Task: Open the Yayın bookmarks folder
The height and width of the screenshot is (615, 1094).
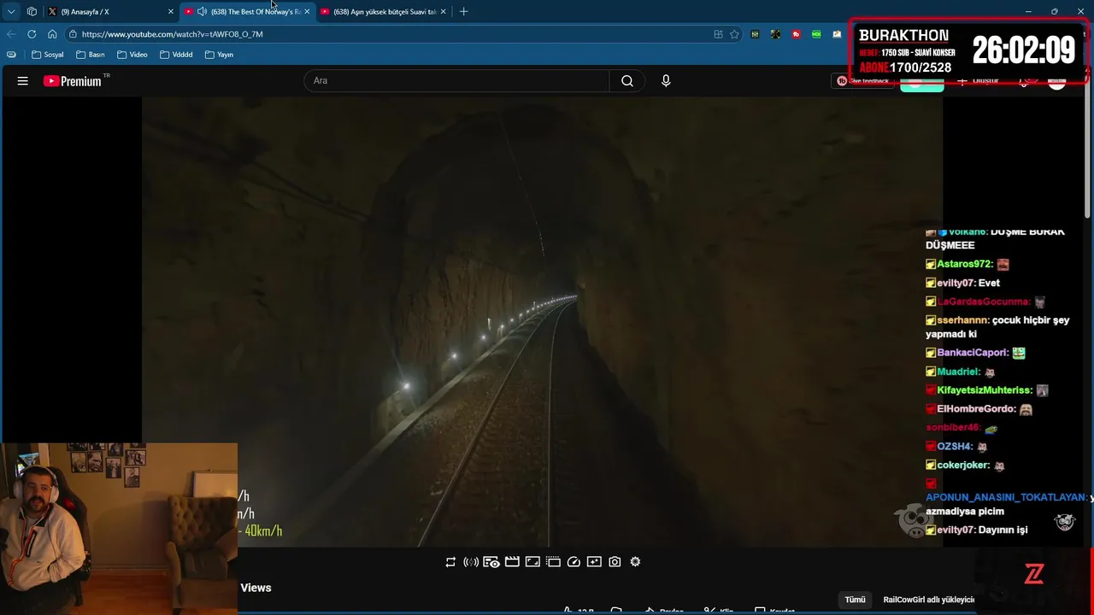Action: [219, 55]
